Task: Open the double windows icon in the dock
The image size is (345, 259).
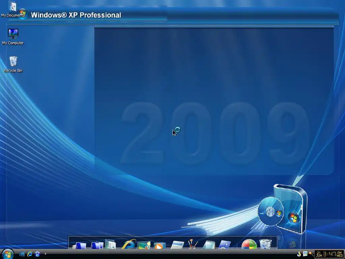Action: [97, 245]
